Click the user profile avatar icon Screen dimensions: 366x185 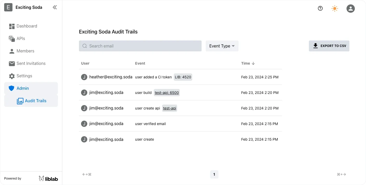(351, 8)
